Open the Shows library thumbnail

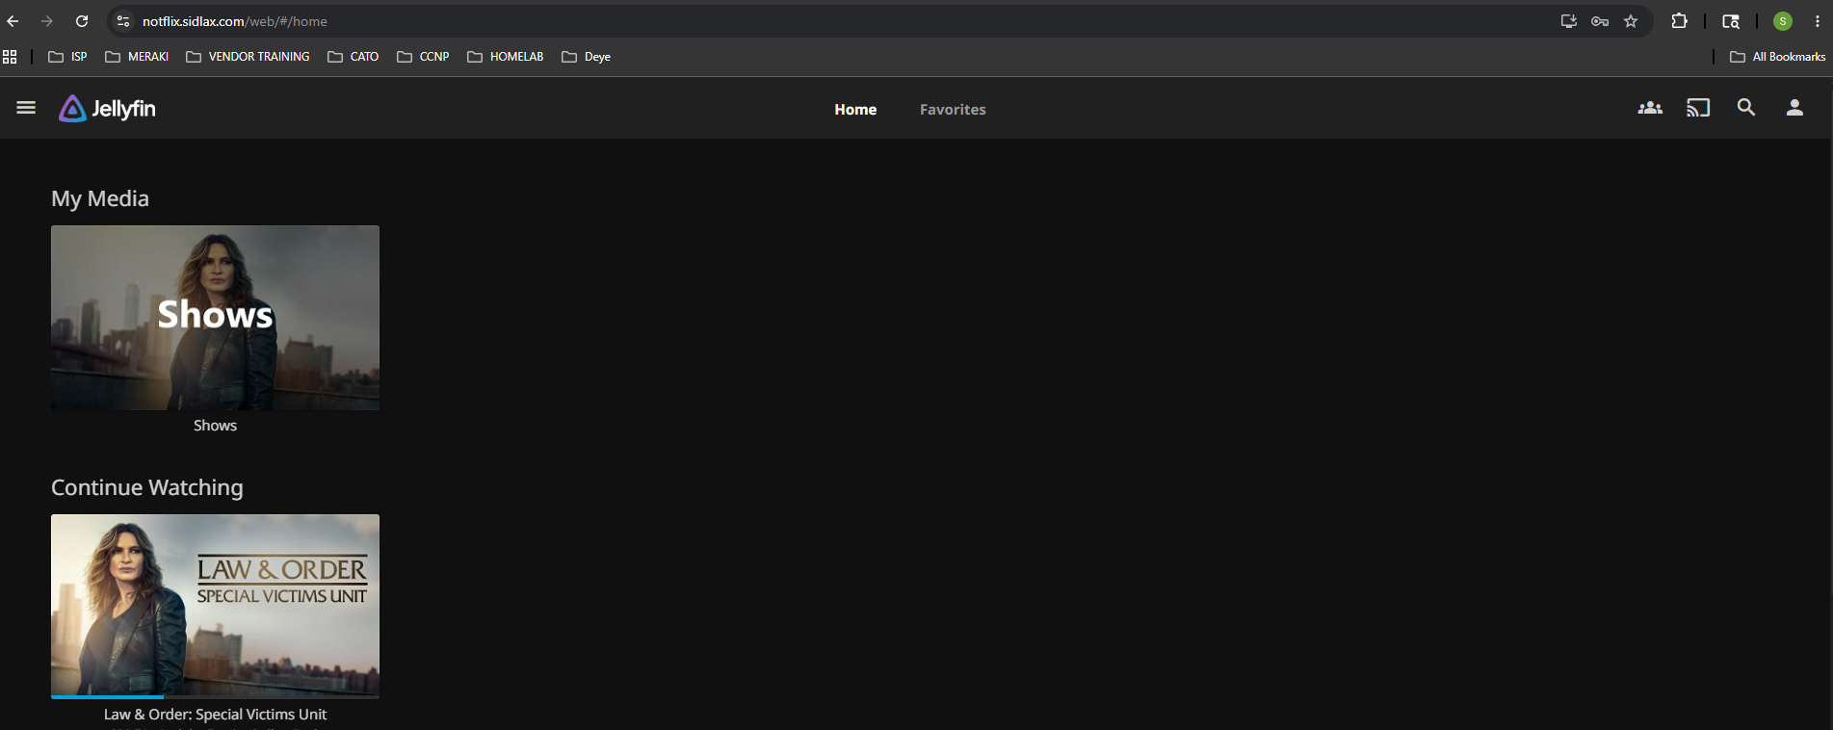coord(215,318)
